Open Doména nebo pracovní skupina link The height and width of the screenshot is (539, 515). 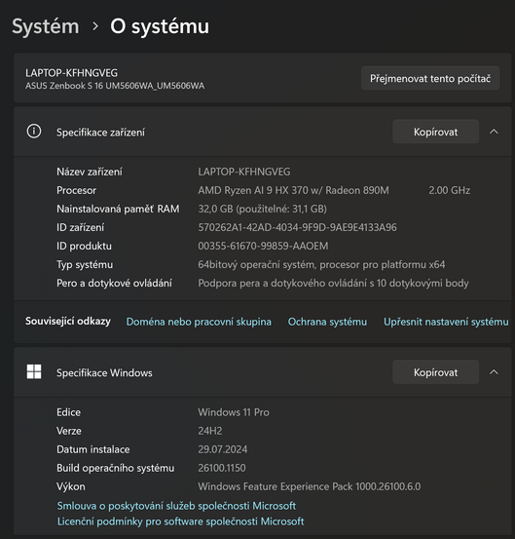(199, 322)
